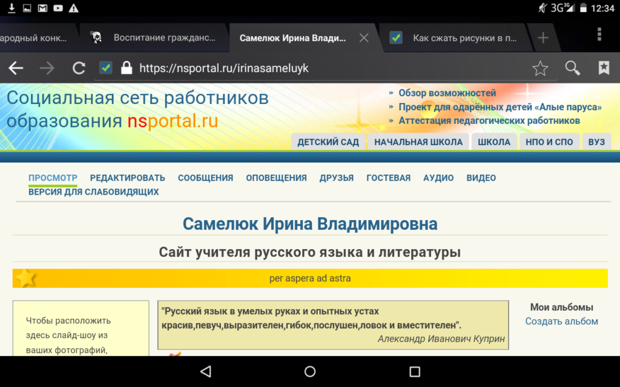The width and height of the screenshot is (620, 387).
Task: Open the РЕДАКТИРОВАТЬ profile tab
Action: 128,178
